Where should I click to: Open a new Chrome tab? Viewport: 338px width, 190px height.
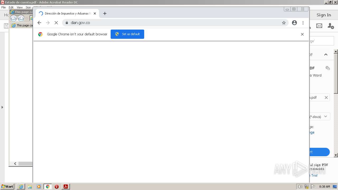coord(105,13)
